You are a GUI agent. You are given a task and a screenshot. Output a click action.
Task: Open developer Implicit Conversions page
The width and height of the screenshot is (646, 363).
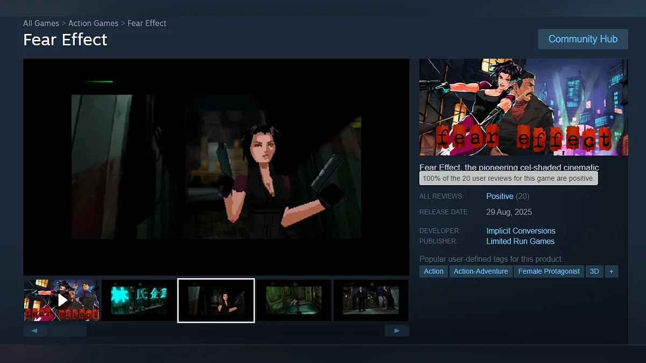tap(521, 231)
